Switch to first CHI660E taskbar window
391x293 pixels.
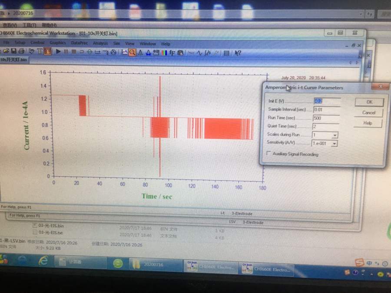211,267
